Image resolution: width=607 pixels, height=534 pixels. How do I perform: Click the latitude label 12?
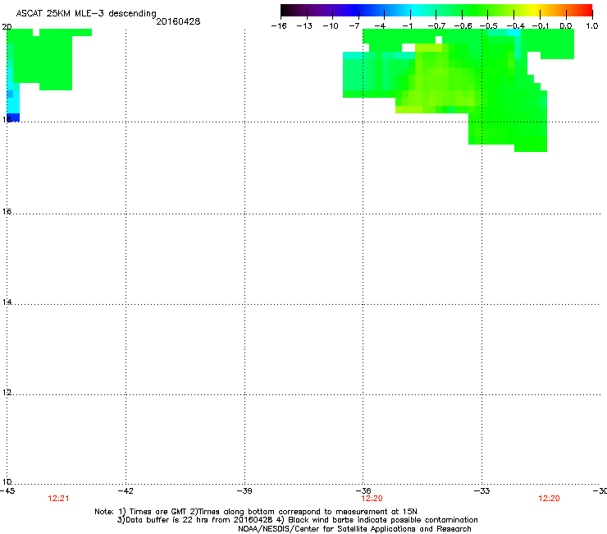(7, 393)
